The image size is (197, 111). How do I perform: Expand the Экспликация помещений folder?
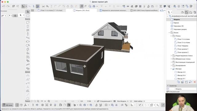point(171,62)
